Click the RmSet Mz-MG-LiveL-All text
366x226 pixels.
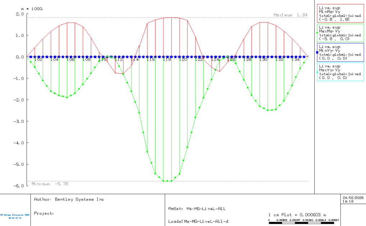pyautogui.click(x=197, y=209)
